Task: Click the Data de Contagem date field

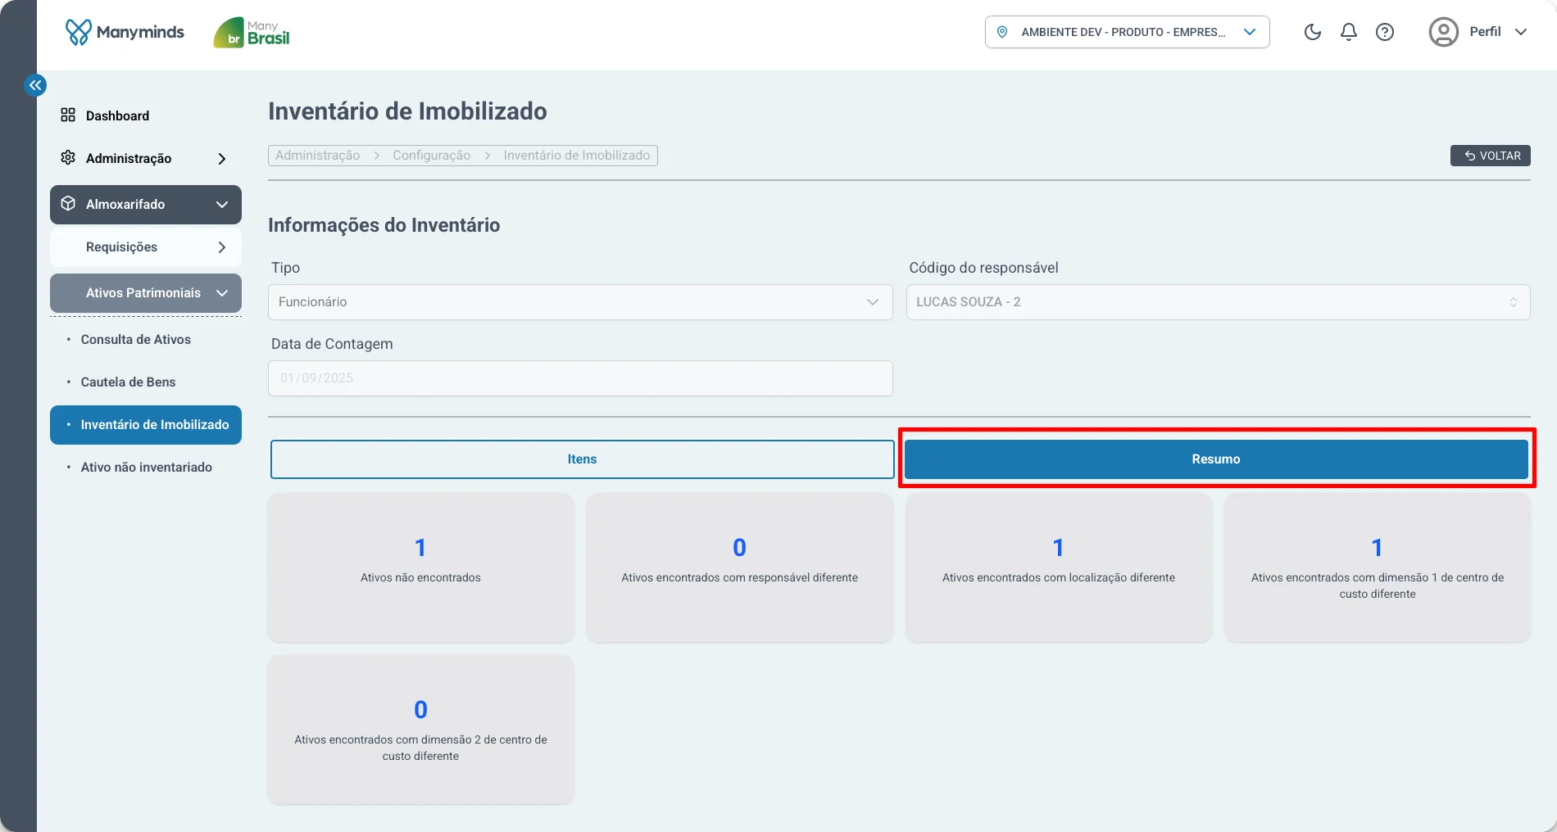Action: 580,378
